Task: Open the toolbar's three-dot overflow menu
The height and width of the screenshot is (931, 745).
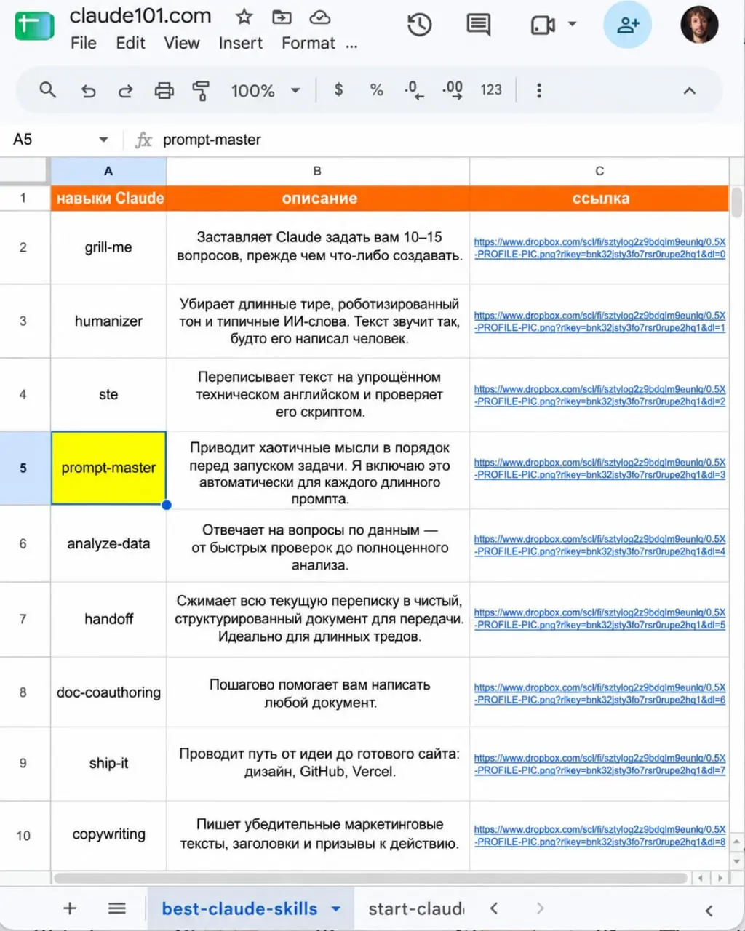Action: tap(539, 90)
